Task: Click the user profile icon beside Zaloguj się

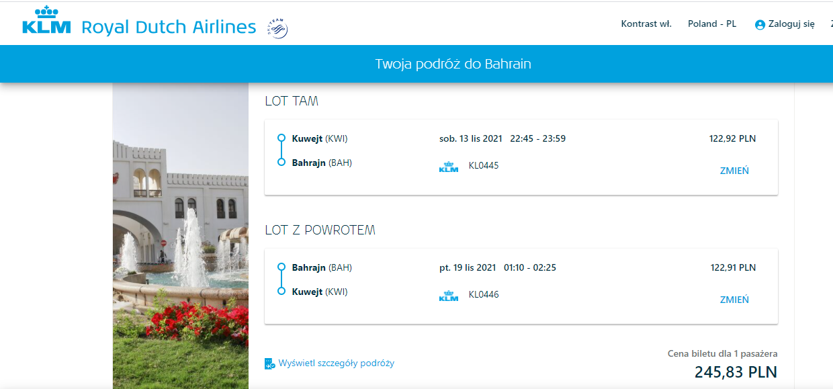Action: tap(760, 24)
